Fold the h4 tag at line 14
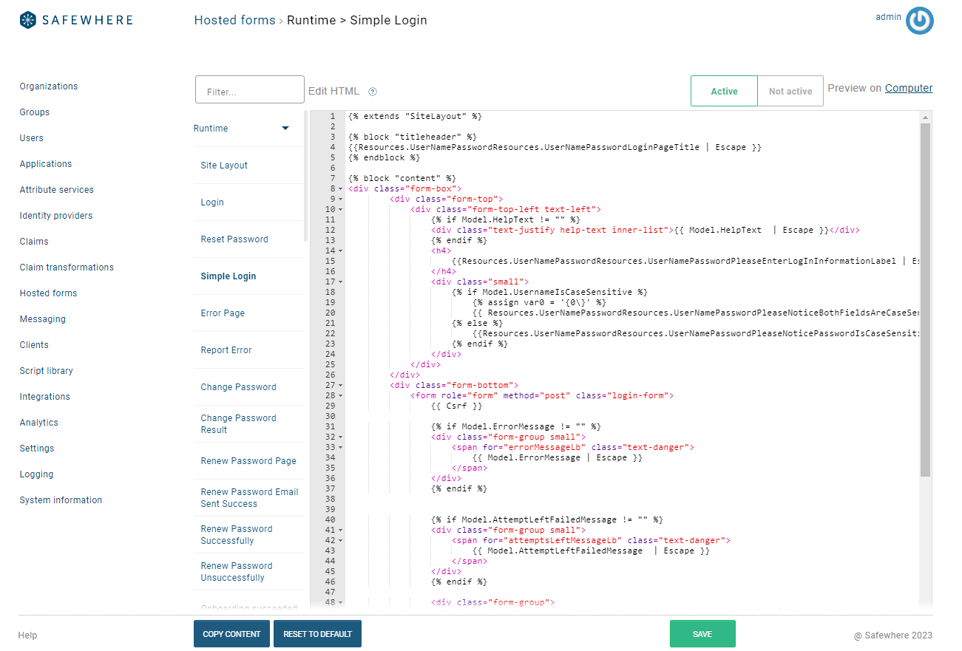 pyautogui.click(x=340, y=251)
